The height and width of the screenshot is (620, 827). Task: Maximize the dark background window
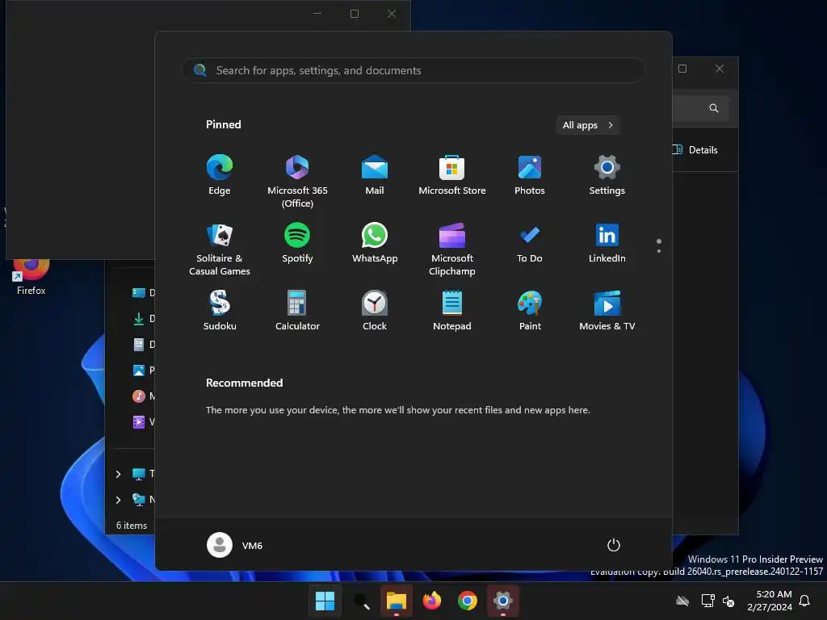(x=355, y=14)
